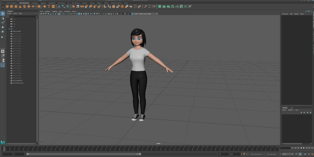This screenshot has height=157, width=314.
Task: Expand the group node in the Outliner
Action: pyautogui.click(x=9, y=29)
